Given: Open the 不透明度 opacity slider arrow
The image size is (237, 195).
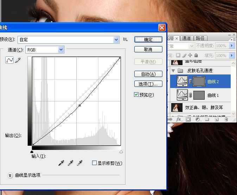Looking at the screenshot, I should 232,45.
